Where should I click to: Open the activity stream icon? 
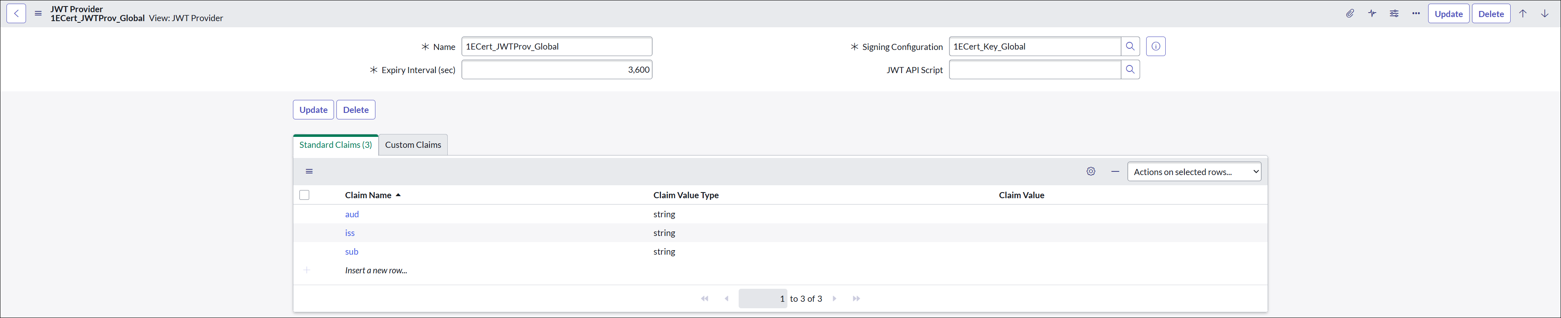pyautogui.click(x=1372, y=13)
